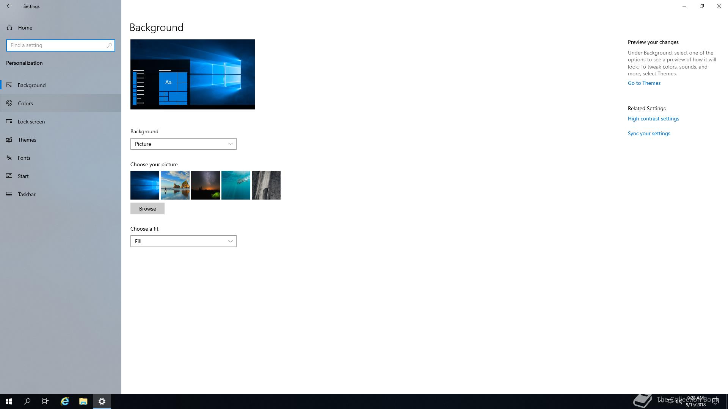728x409 pixels.
Task: Click the back arrow in Settings
Action: click(9, 6)
